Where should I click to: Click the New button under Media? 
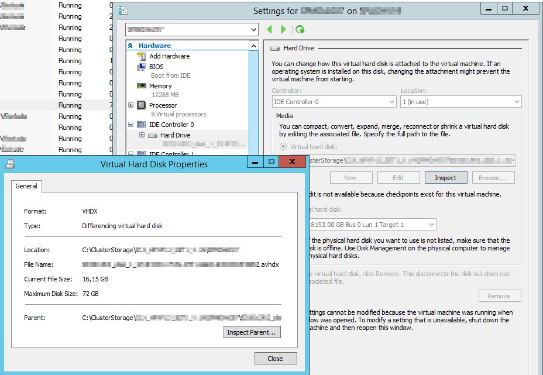[351, 178]
